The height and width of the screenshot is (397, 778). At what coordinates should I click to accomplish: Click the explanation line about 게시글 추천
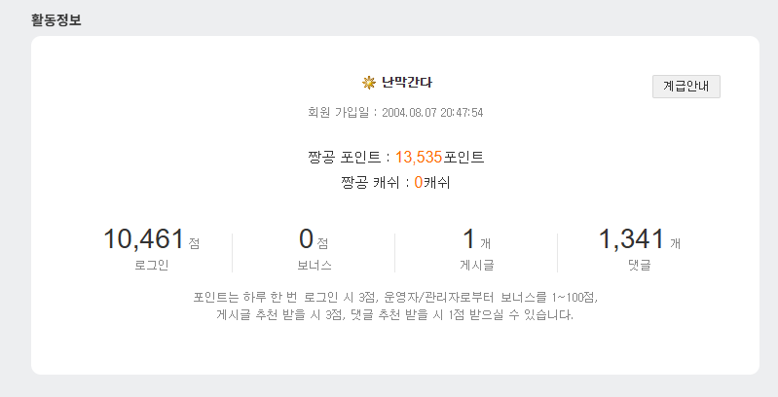coord(395,314)
